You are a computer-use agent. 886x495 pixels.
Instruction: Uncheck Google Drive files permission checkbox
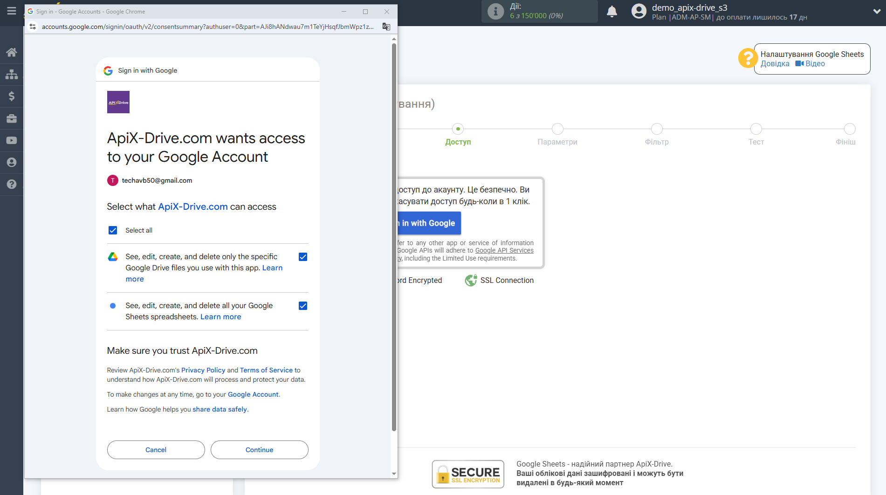303,257
